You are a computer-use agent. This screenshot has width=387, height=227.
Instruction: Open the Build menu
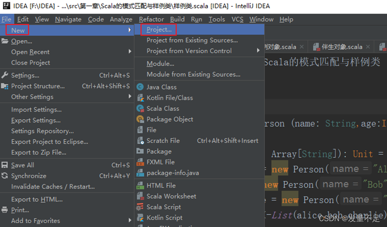click(177, 19)
